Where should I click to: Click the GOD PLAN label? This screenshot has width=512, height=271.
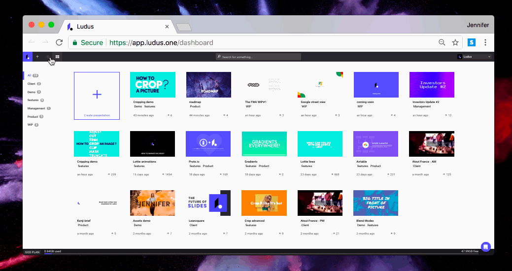coord(33,252)
